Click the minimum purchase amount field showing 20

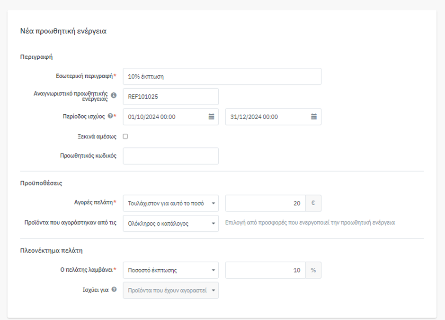[x=266, y=203]
